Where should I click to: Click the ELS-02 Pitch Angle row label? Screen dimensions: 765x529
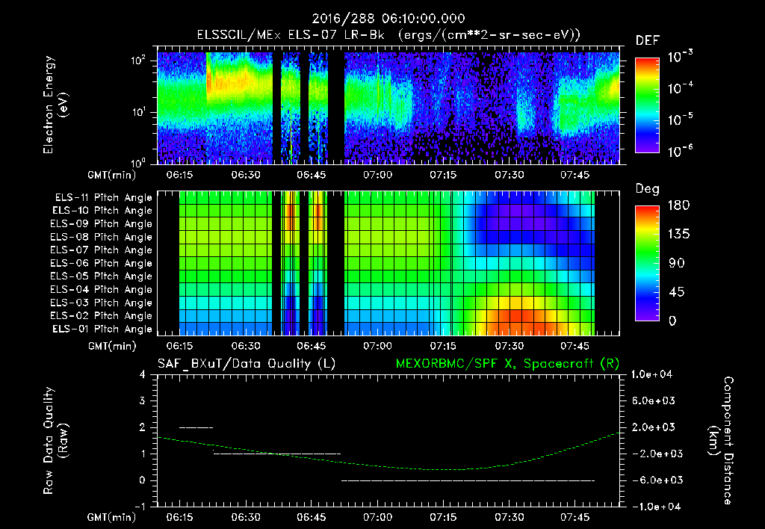coord(101,316)
